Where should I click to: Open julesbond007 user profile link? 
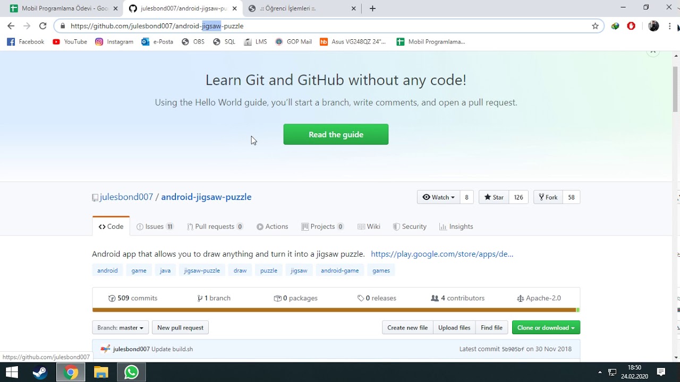pos(126,197)
